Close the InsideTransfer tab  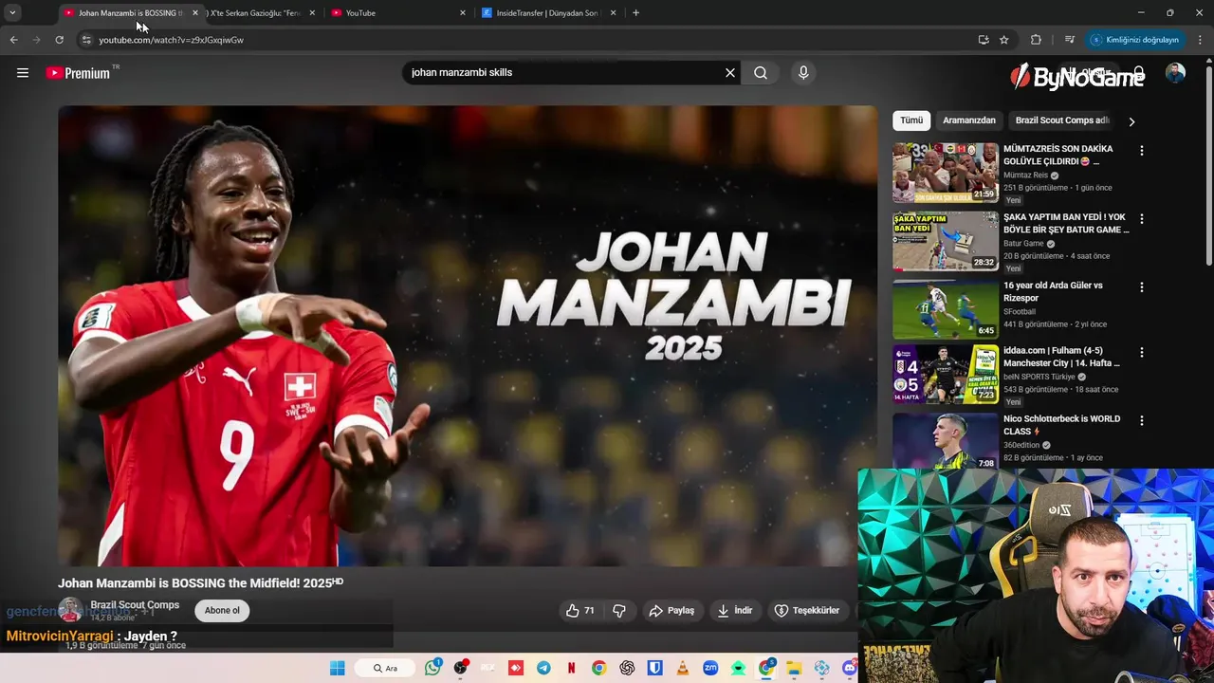[x=613, y=13]
